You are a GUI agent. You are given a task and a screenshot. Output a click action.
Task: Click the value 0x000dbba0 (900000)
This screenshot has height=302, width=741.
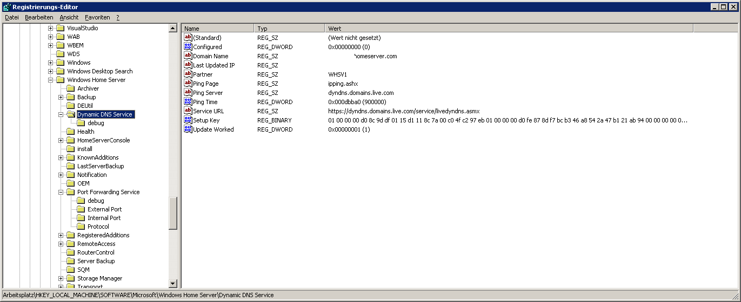(x=357, y=102)
